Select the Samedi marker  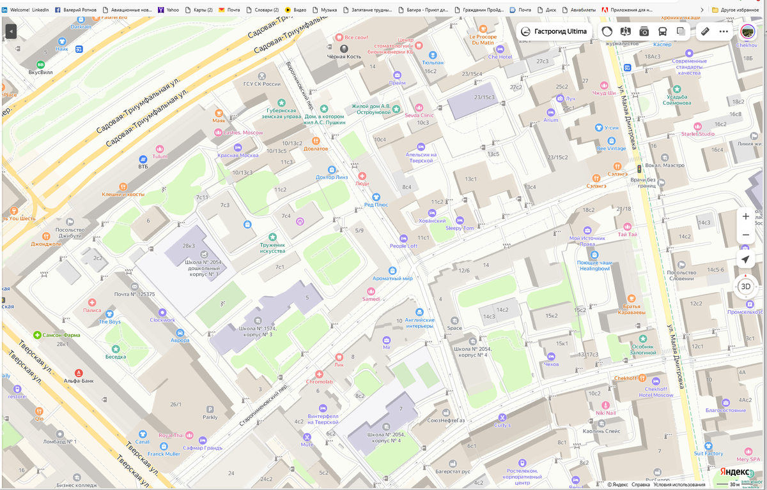coord(371,291)
